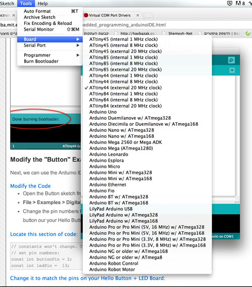Viewport: 252px width, 287px height.
Task: Choose Arduino NG or older w/ ATmega168
Action: [x=147, y=251]
